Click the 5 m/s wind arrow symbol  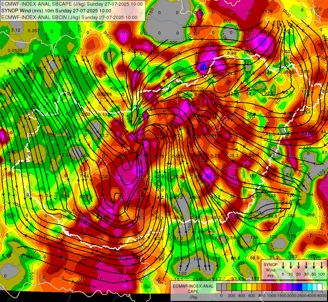pos(283,265)
